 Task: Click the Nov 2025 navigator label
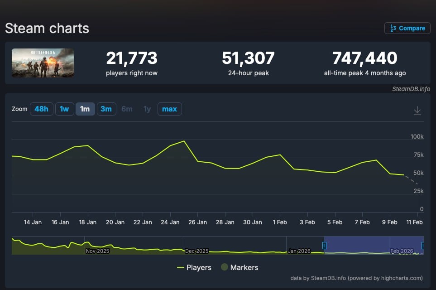point(97,251)
